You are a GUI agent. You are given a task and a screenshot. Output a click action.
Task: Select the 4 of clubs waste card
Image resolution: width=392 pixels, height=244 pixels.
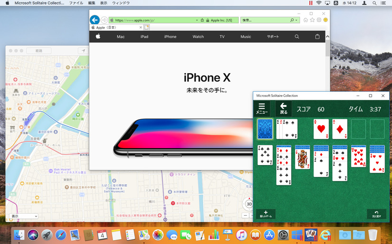[290, 129]
